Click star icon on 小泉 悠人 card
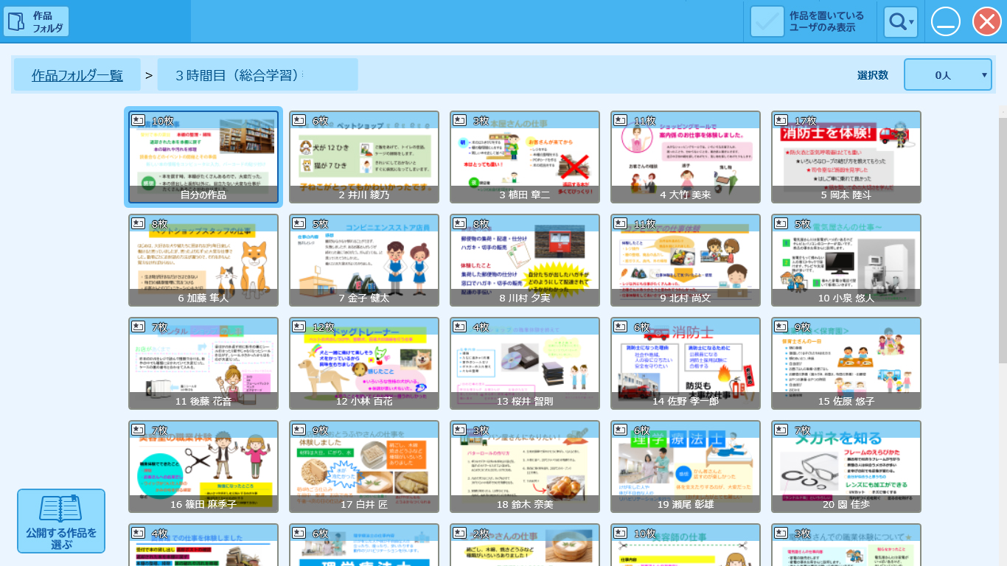1007x566 pixels. tap(781, 223)
